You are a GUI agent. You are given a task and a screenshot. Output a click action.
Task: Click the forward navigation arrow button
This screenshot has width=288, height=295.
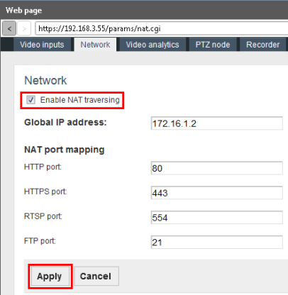click(24, 28)
